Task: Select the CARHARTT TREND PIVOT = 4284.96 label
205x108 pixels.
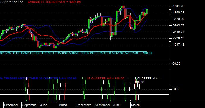Action: pos(54,2)
